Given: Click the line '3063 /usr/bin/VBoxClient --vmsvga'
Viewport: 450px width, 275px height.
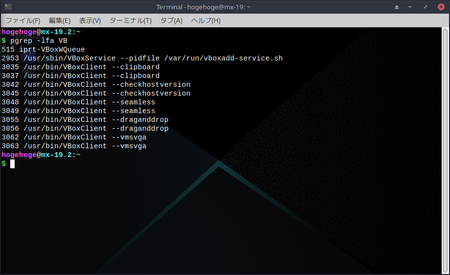Looking at the screenshot, I should pyautogui.click(x=74, y=146).
